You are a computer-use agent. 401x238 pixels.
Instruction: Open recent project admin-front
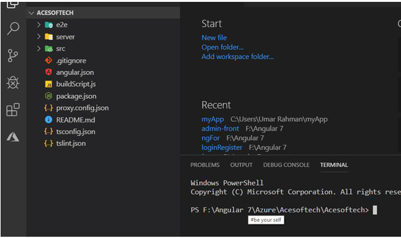coord(220,129)
